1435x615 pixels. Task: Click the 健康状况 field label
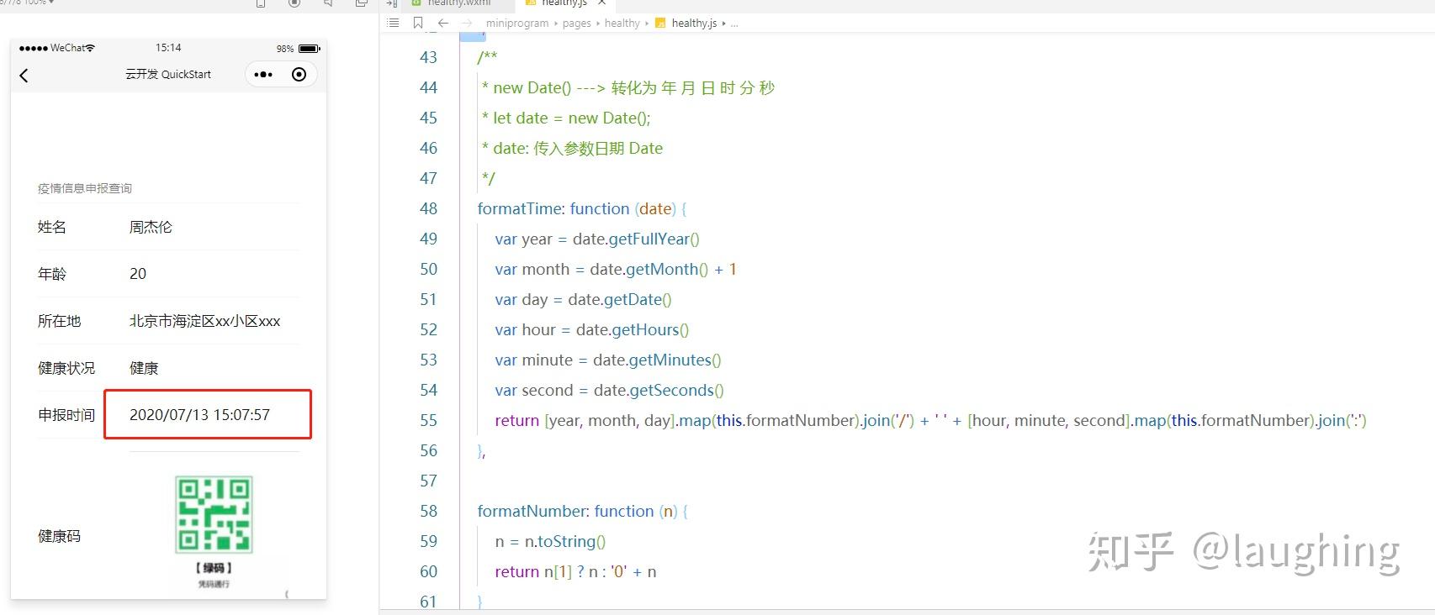point(66,368)
